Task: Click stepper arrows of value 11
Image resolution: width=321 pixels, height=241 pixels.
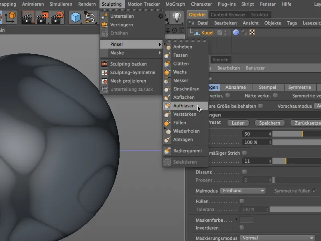Action: pyautogui.click(x=270, y=161)
